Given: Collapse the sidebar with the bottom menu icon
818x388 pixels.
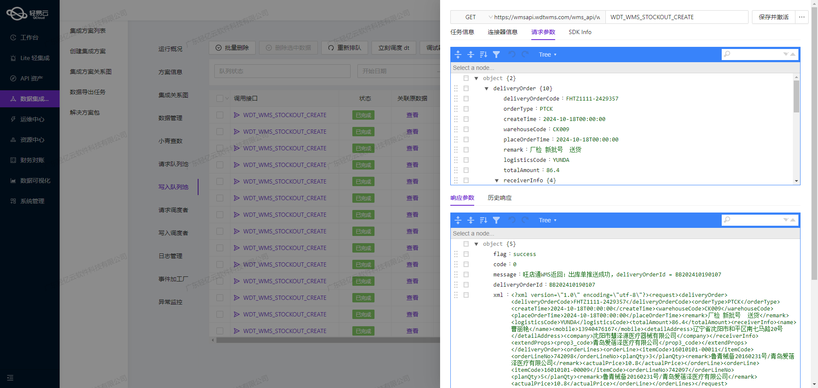Looking at the screenshot, I should [10, 378].
